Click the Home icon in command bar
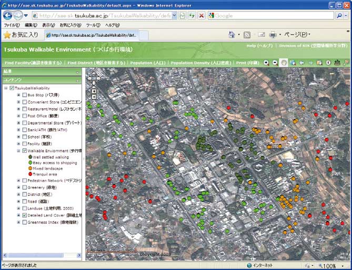Image resolution: width=352 pixels, height=270 pixels. [x=232, y=35]
